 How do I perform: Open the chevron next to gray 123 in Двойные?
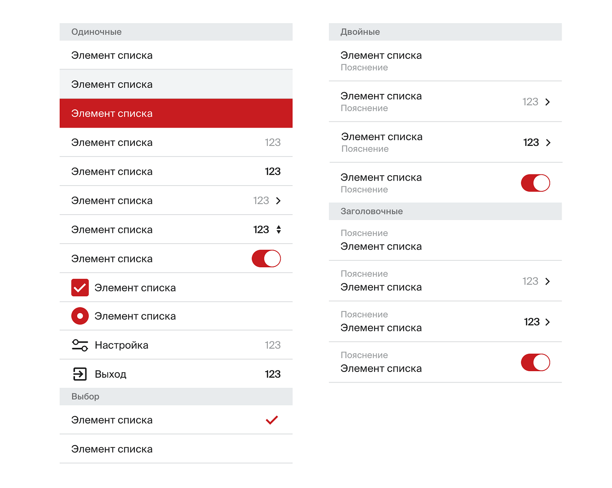tap(548, 102)
